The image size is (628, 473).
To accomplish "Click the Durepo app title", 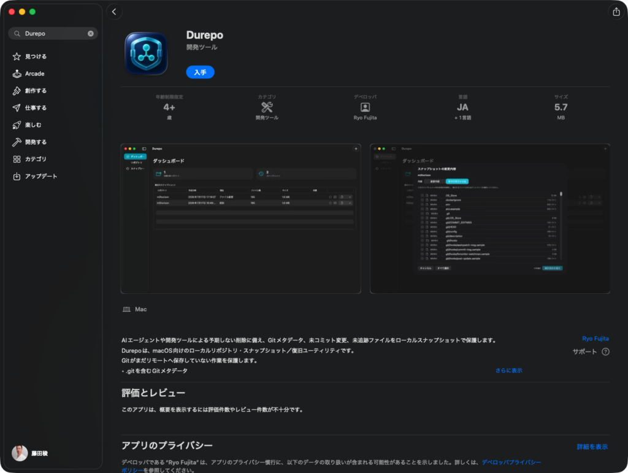I will 205,35.
